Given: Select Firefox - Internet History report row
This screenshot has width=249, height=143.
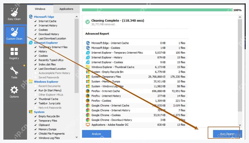Looking at the screenshot, I should coord(135,96).
